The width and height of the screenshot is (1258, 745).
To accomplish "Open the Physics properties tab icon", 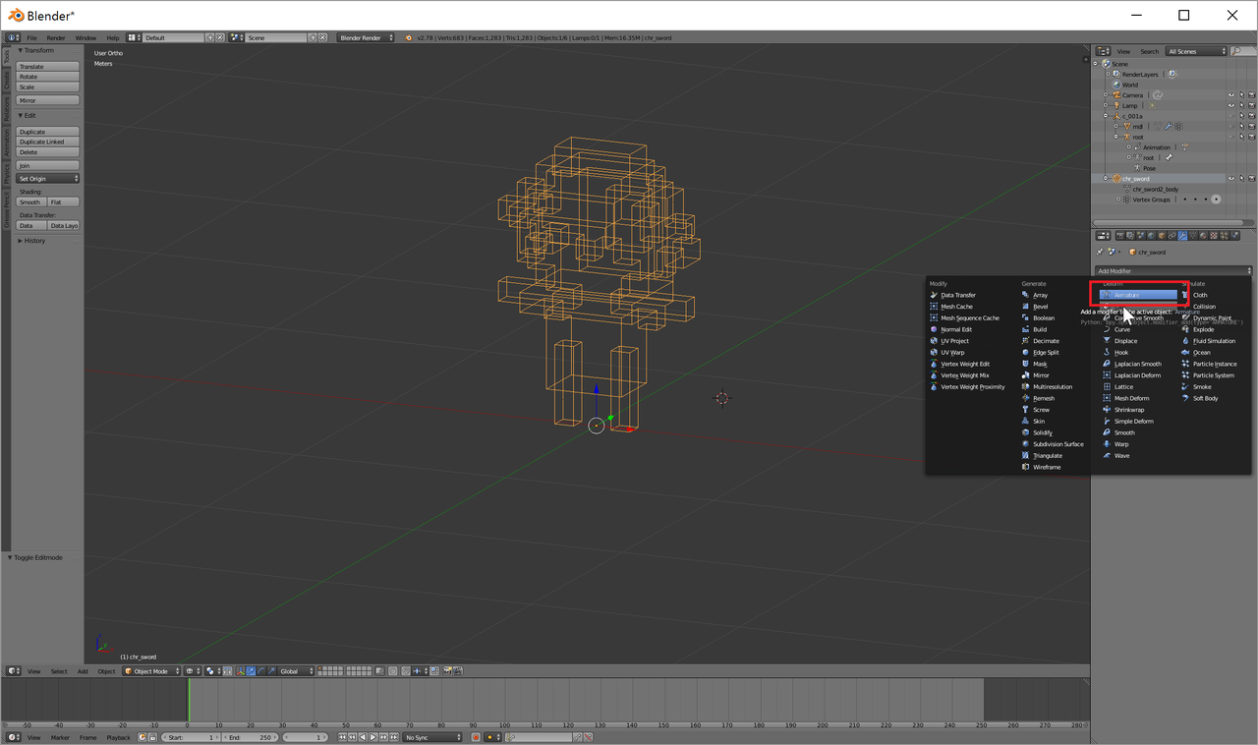I will [x=1234, y=236].
